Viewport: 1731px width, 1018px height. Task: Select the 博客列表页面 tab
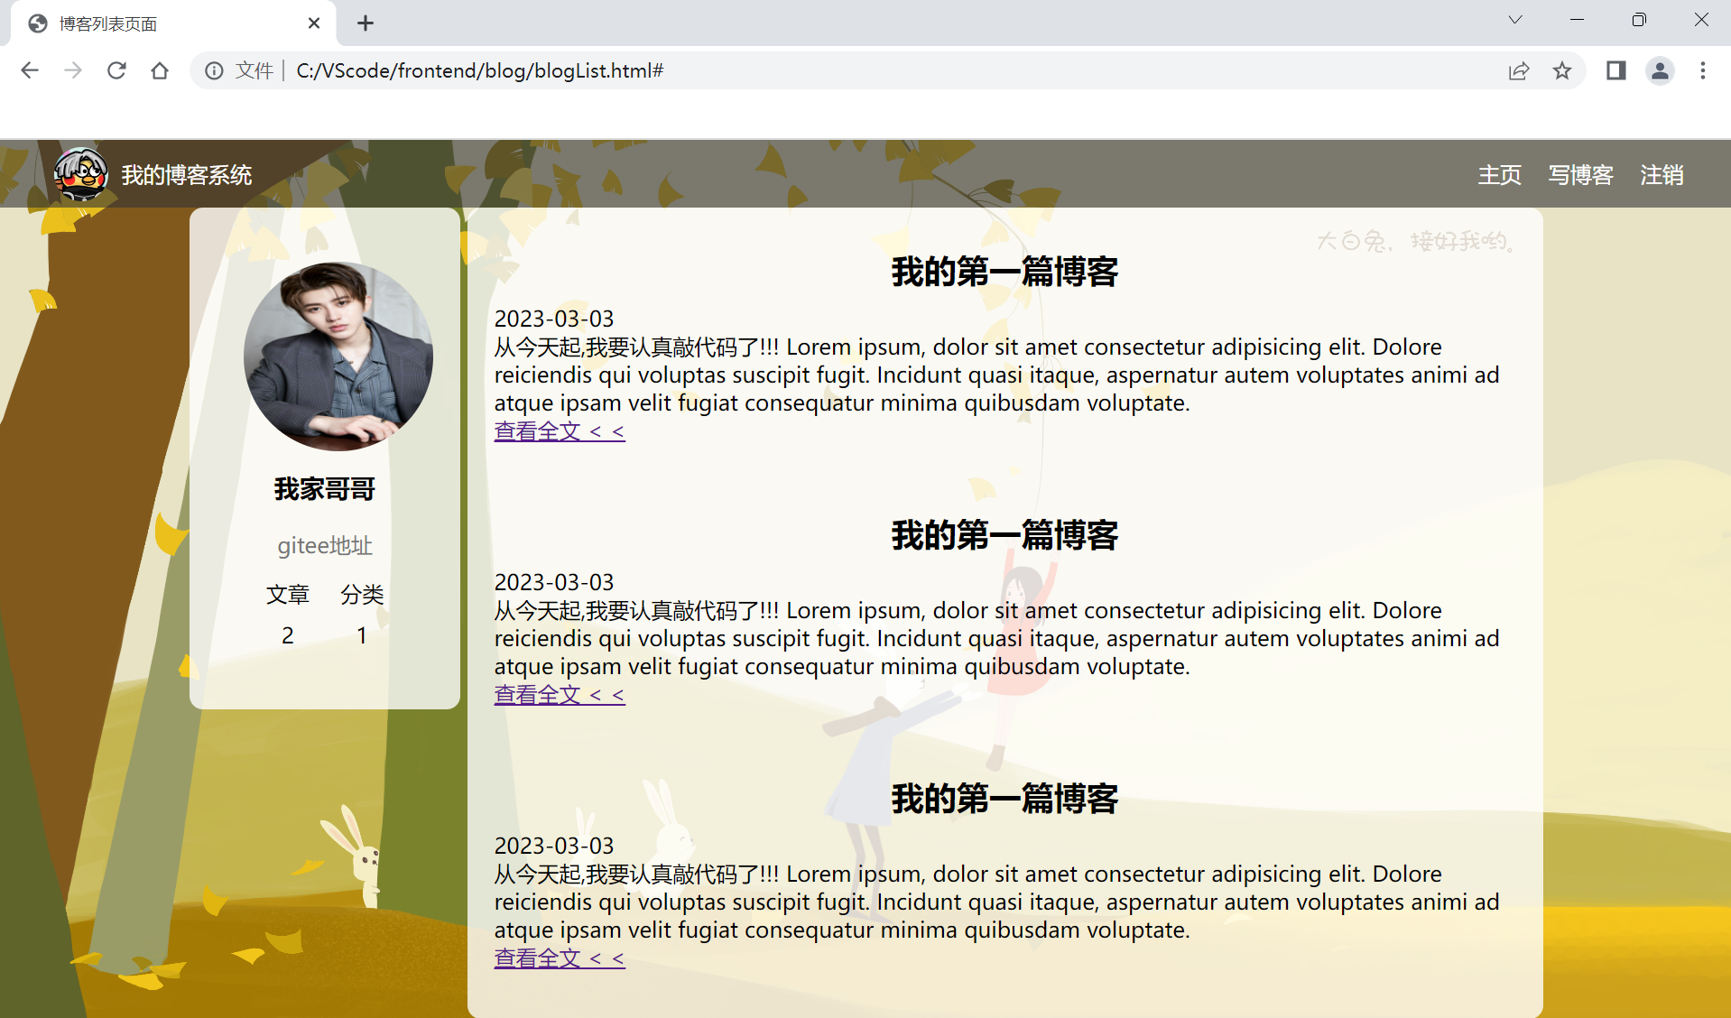click(173, 23)
